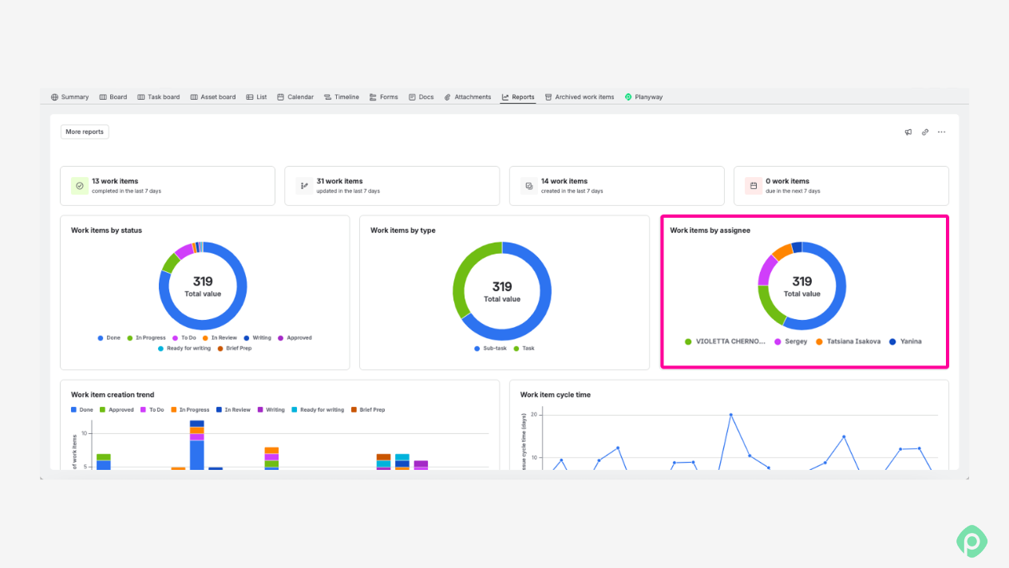Click Brief Prep in creation trend legend
1009x568 pixels.
pos(368,410)
